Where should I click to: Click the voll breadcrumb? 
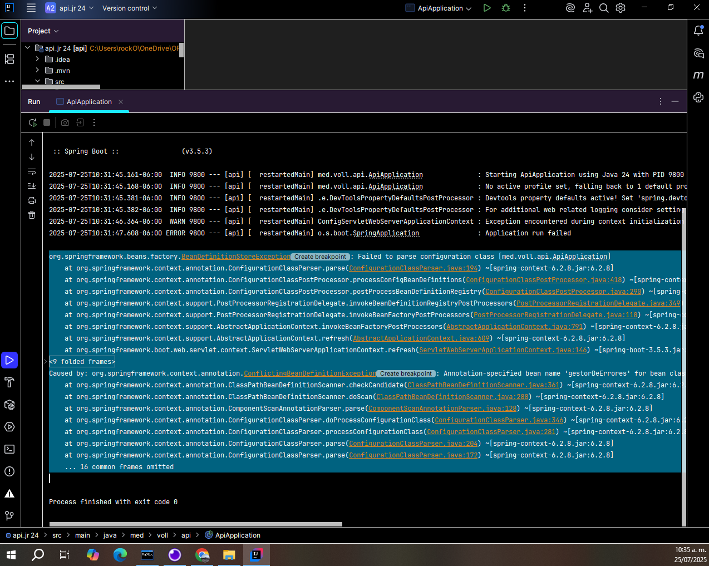click(x=163, y=535)
